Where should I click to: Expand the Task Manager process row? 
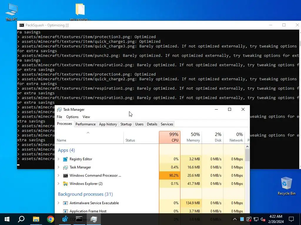click(x=58, y=167)
